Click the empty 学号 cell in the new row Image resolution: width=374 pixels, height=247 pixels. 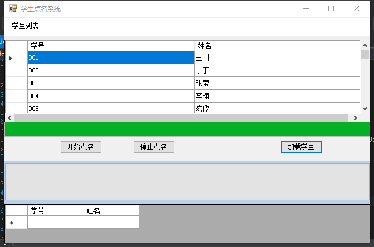55,222
